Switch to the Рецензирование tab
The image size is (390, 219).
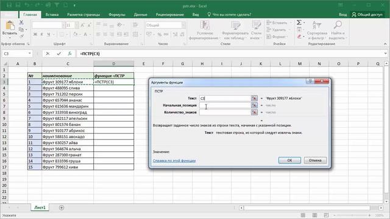tap(169, 15)
